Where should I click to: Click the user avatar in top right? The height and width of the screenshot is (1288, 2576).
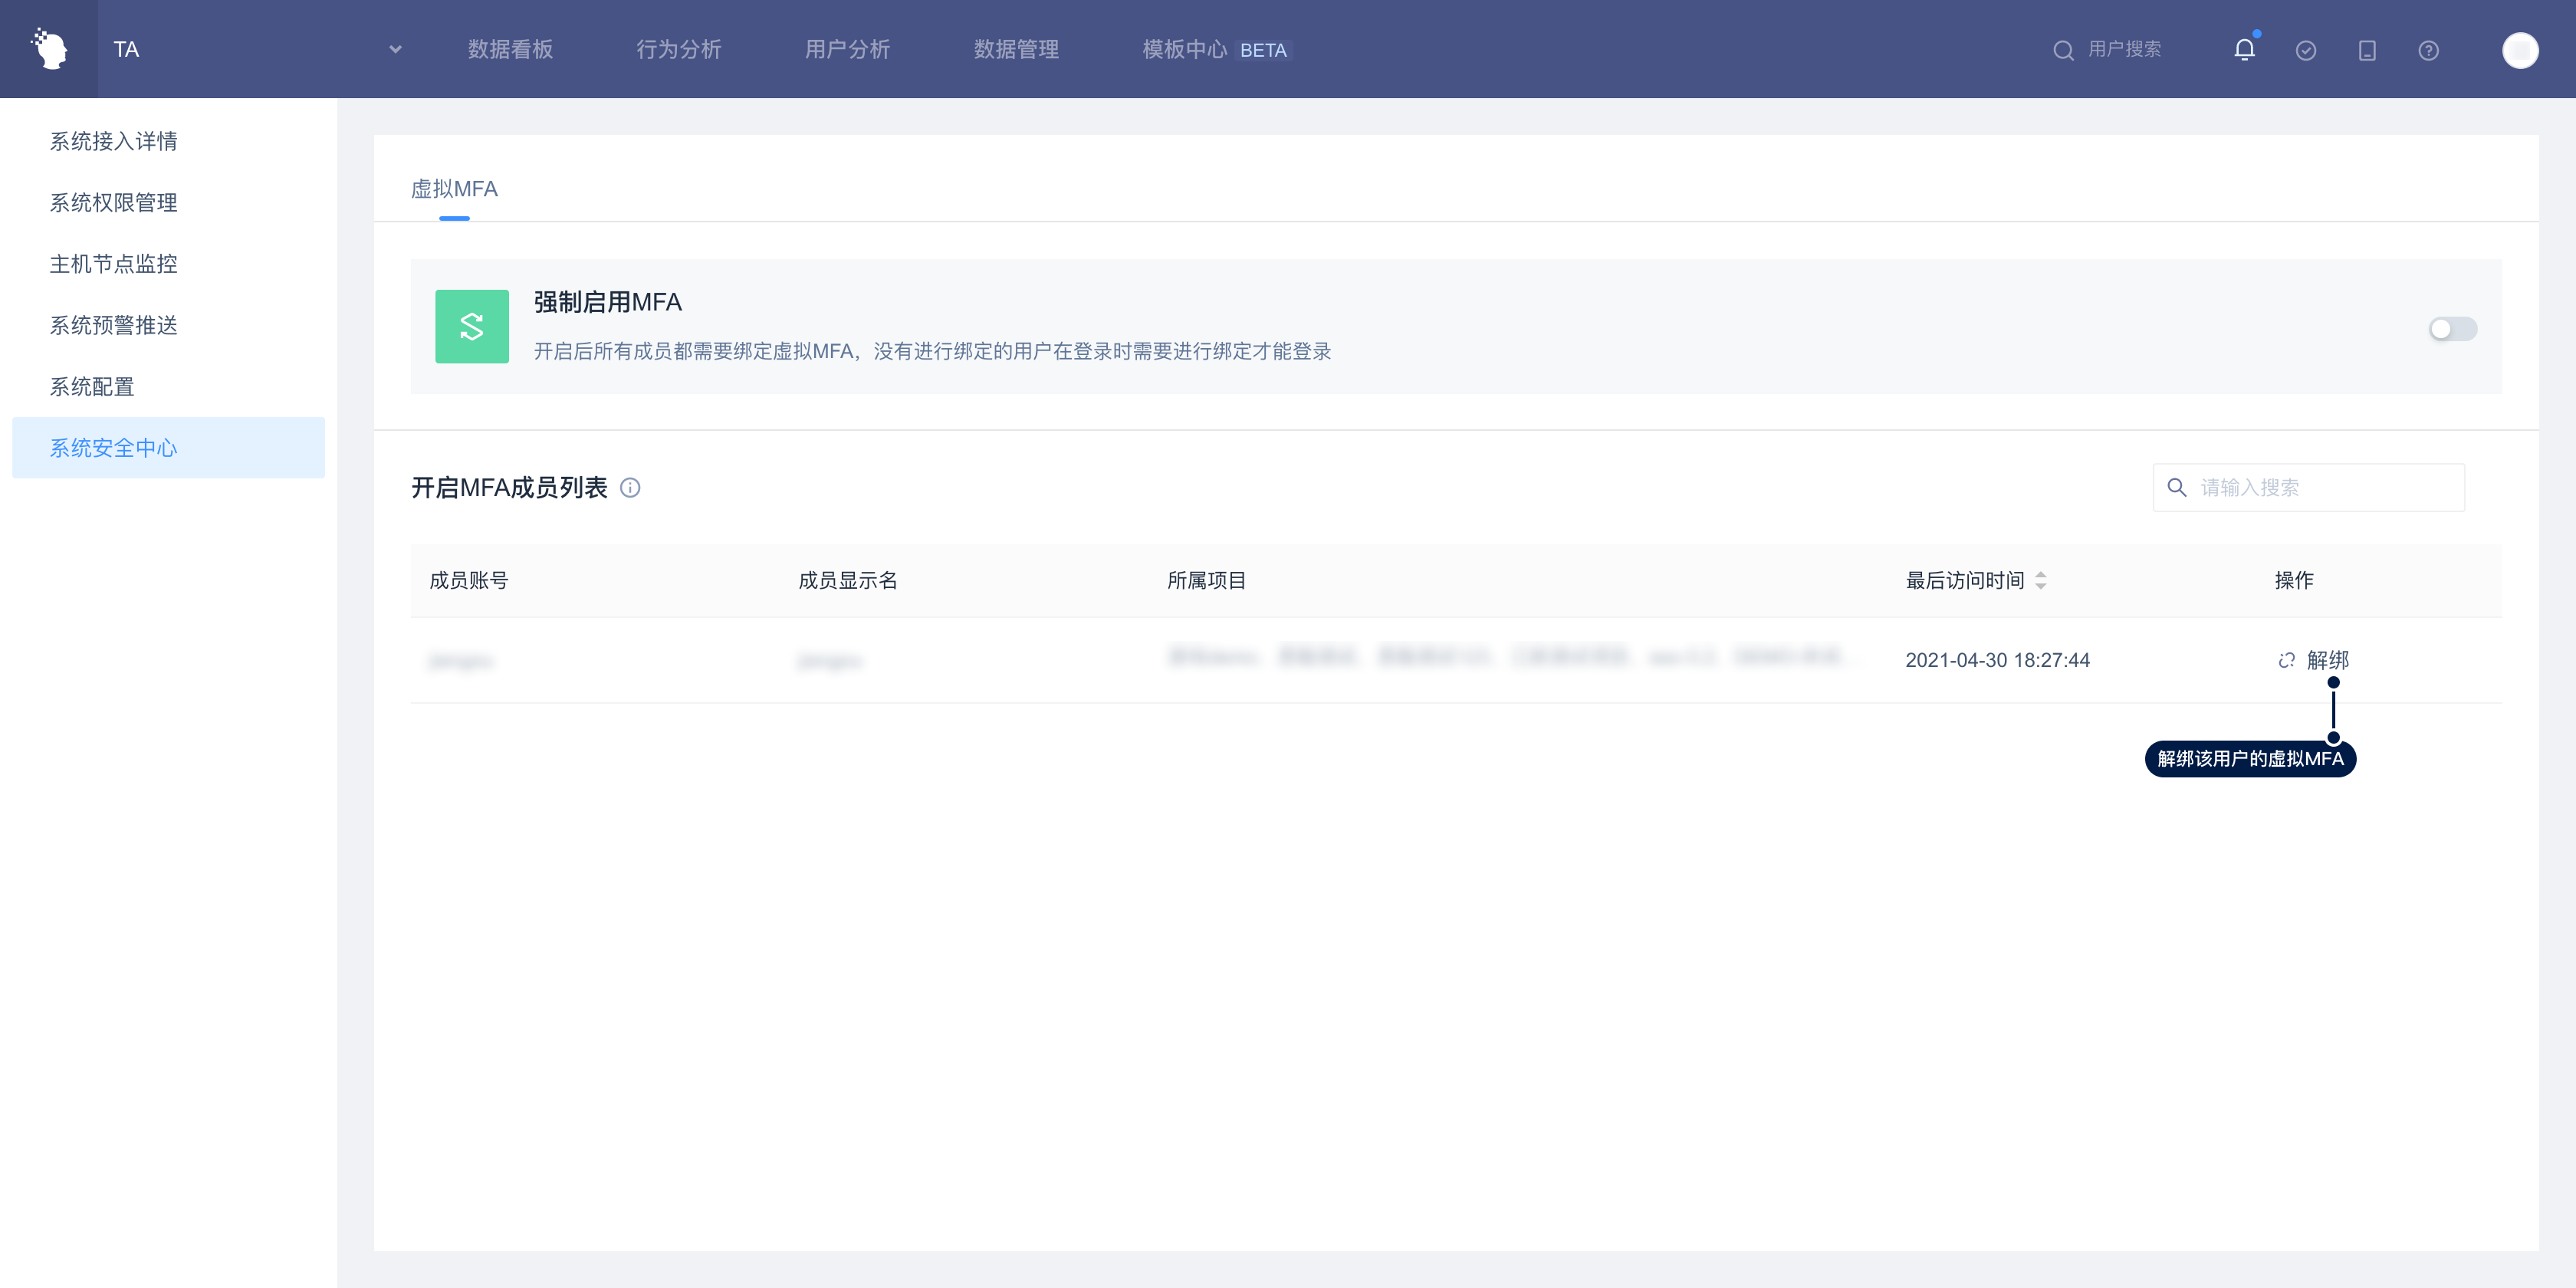tap(2519, 50)
